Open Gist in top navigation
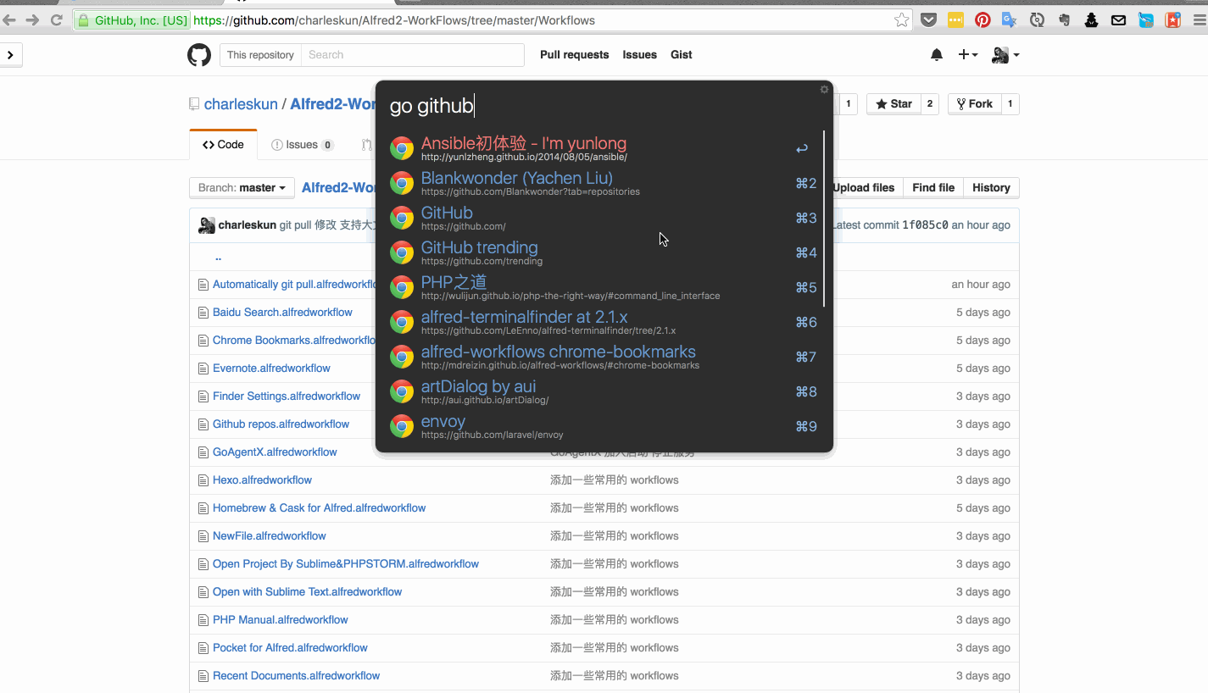 click(681, 55)
